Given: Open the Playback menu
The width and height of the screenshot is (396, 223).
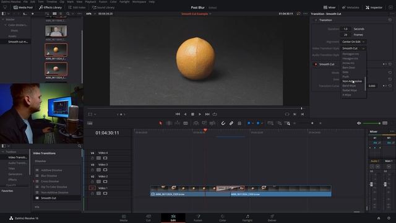Looking at the screenshot, I should 90,1.
